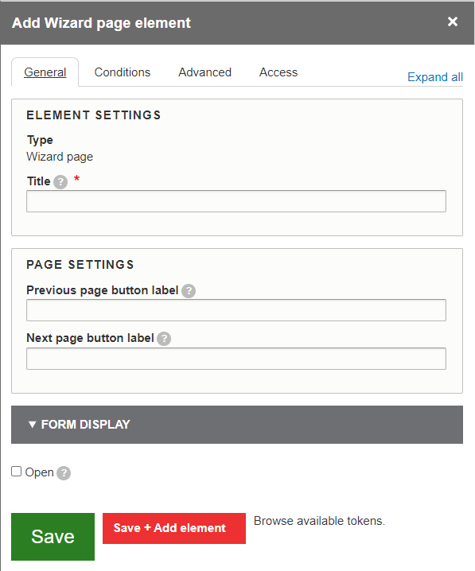The image size is (475, 571).
Task: Open the Advanced tab
Action: (204, 72)
